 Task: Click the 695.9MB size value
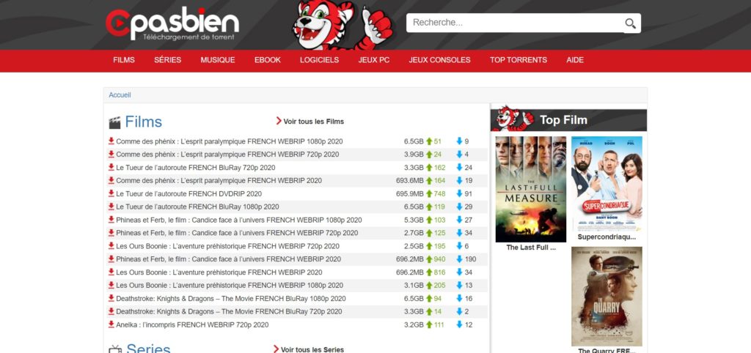[410, 194]
